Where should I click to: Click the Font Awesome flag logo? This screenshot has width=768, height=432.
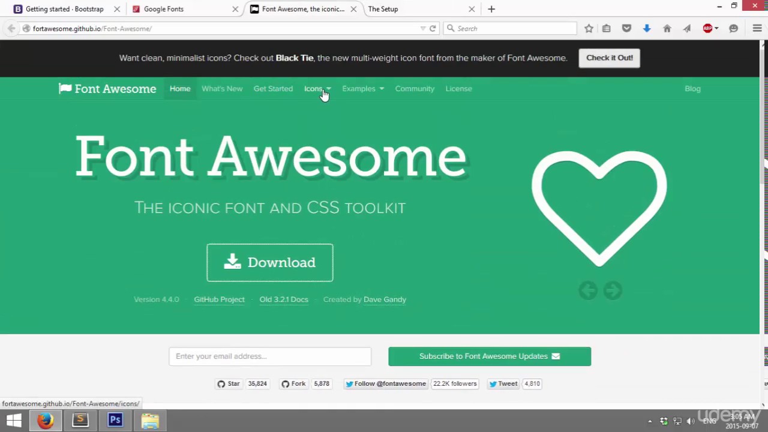107,89
